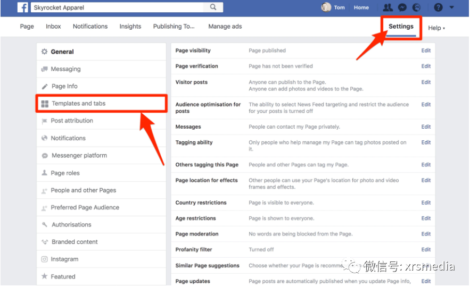Click the Facebook logo icon
Screen dimensions: 470x287
point(23,7)
